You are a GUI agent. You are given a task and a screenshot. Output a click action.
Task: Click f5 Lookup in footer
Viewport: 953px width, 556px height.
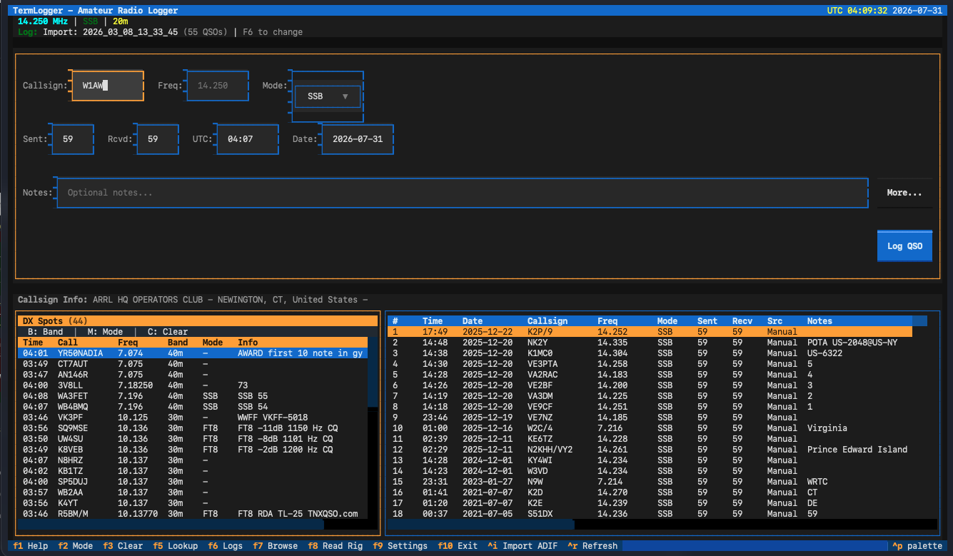point(176,546)
